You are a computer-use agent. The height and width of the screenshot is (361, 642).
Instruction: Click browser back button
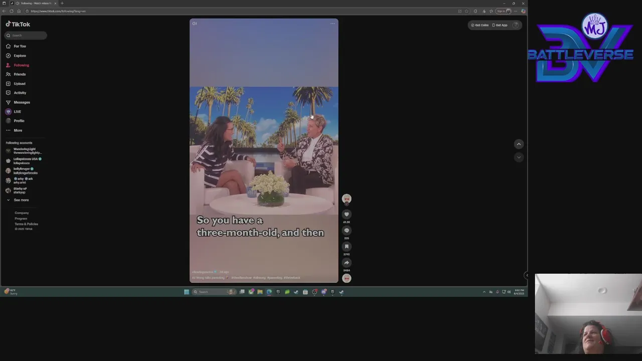[x=4, y=11]
